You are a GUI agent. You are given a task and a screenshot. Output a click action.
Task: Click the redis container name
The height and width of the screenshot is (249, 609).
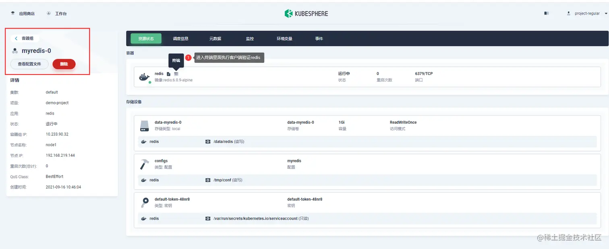click(x=159, y=74)
